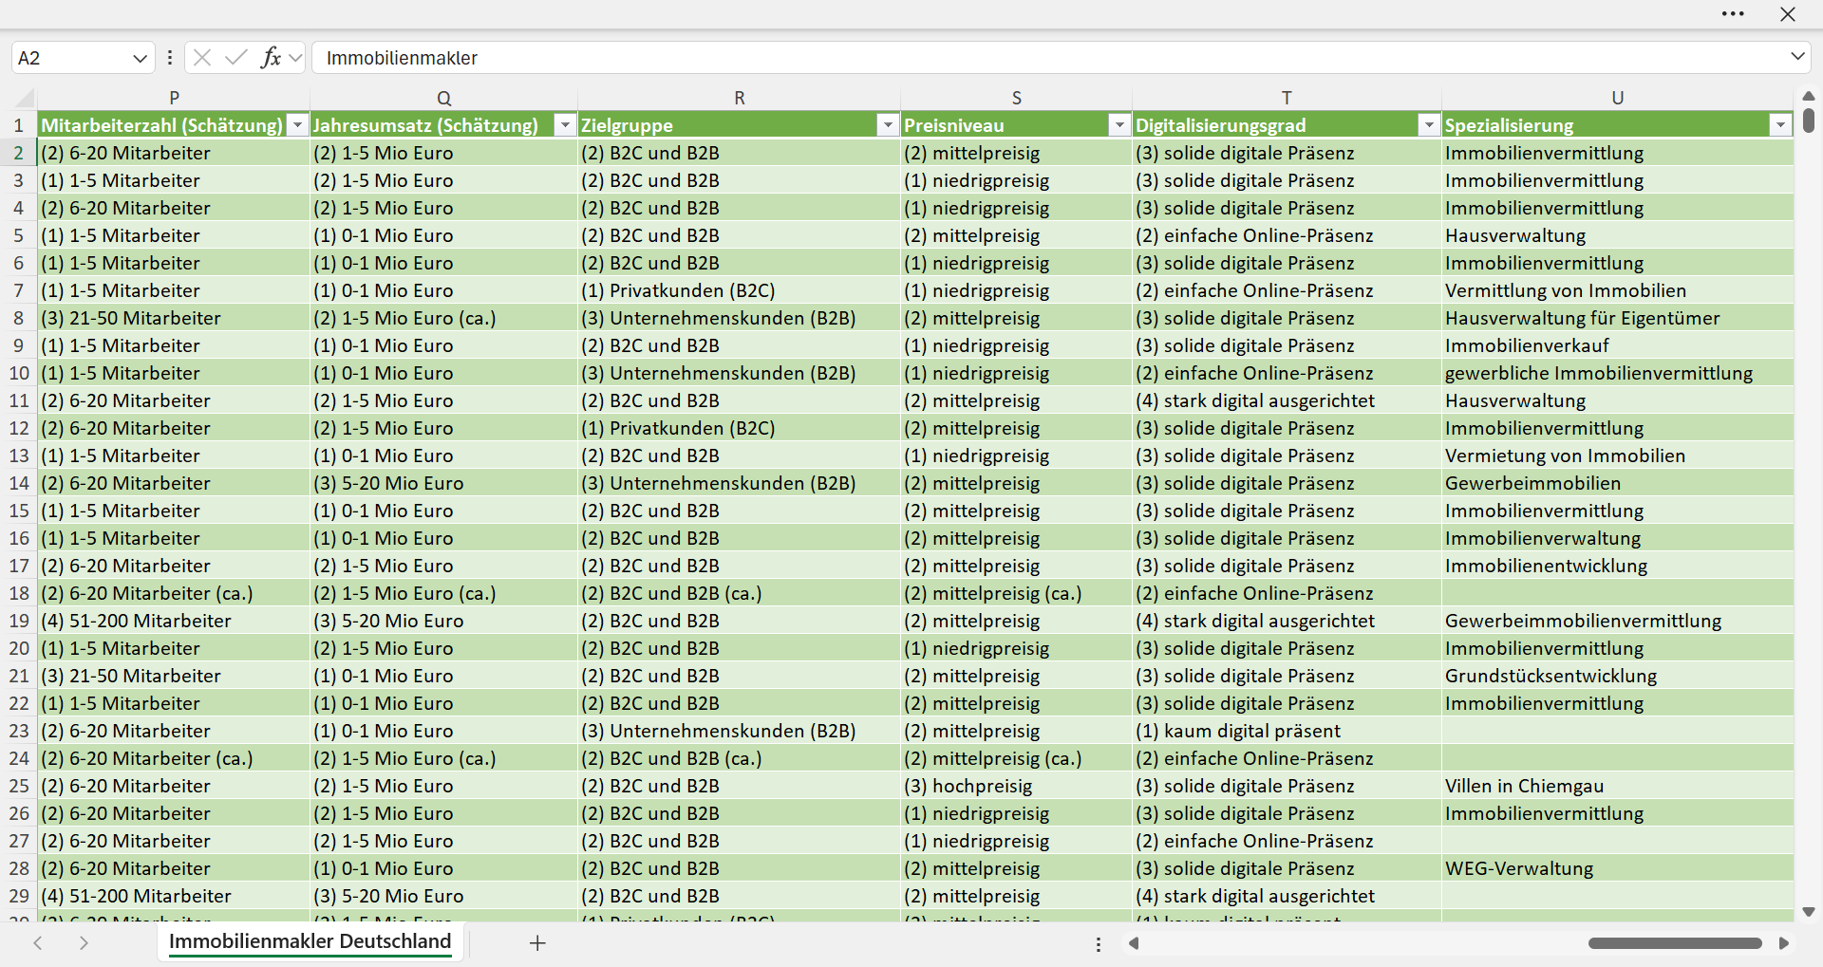Add a new sheet with plus icon
The width and height of the screenshot is (1823, 967).
(537, 943)
